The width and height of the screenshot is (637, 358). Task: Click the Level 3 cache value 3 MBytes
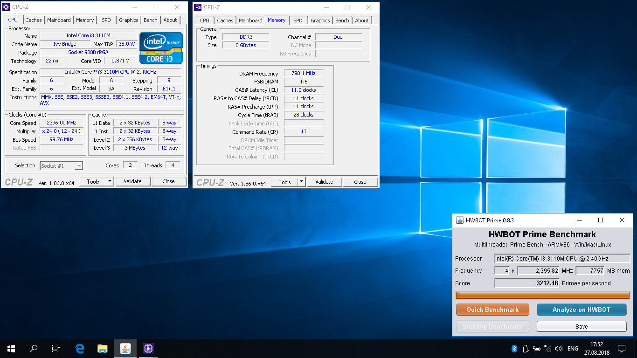pos(135,148)
